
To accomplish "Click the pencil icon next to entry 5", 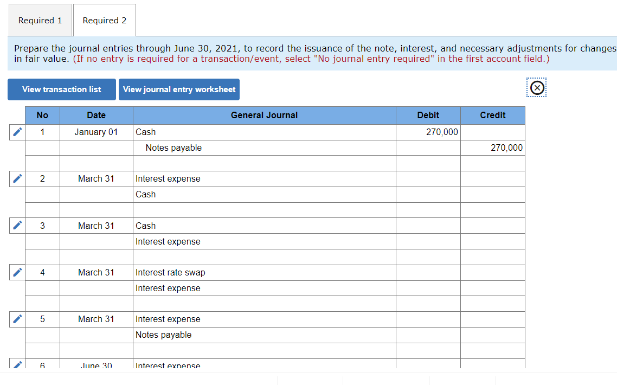I will pyautogui.click(x=17, y=319).
